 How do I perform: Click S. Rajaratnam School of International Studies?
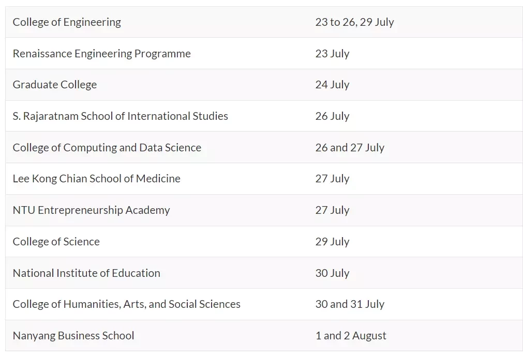click(121, 116)
